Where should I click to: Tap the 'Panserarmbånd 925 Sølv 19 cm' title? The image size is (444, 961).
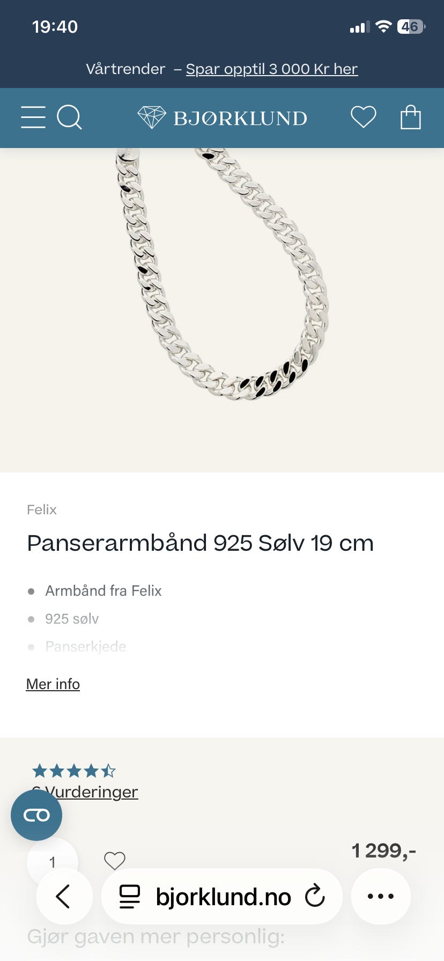pos(200,543)
